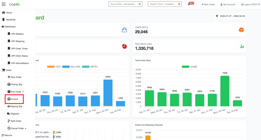Image resolution: width=261 pixels, height=140 pixels.
Task: Click the Search Track magnifier icon
Action: [x=179, y=4]
